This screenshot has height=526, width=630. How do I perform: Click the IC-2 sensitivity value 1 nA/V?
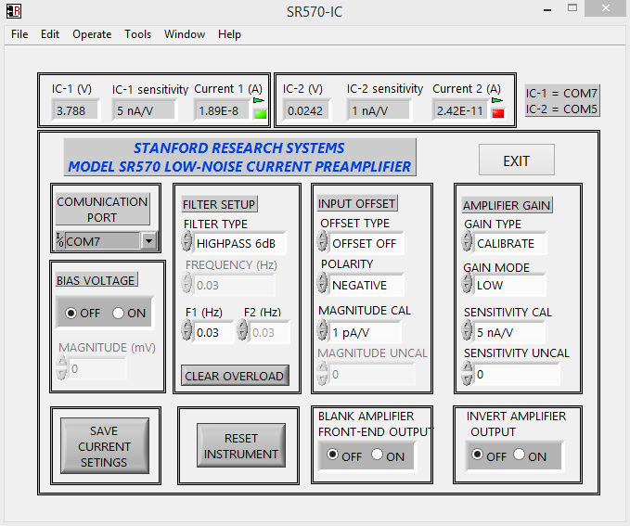coord(378,110)
